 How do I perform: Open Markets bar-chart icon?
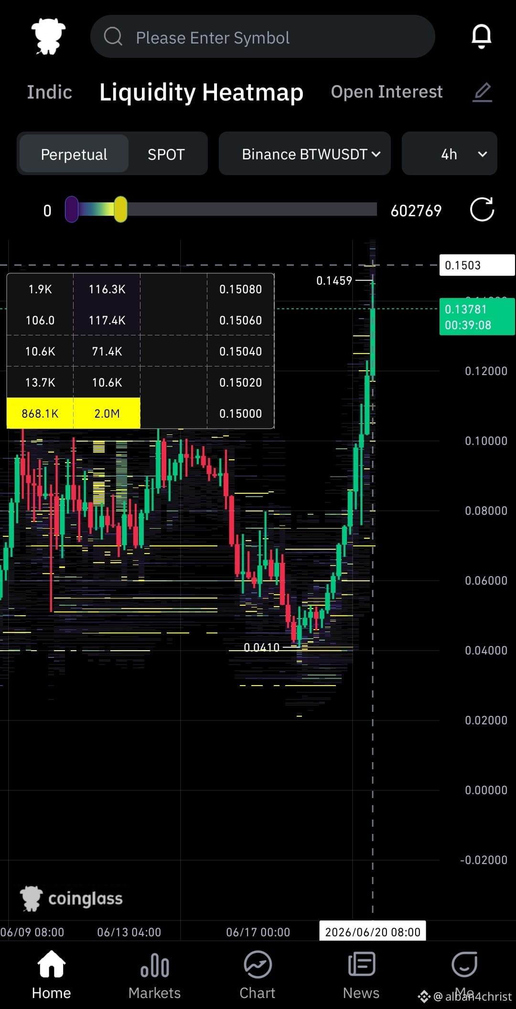click(x=154, y=966)
